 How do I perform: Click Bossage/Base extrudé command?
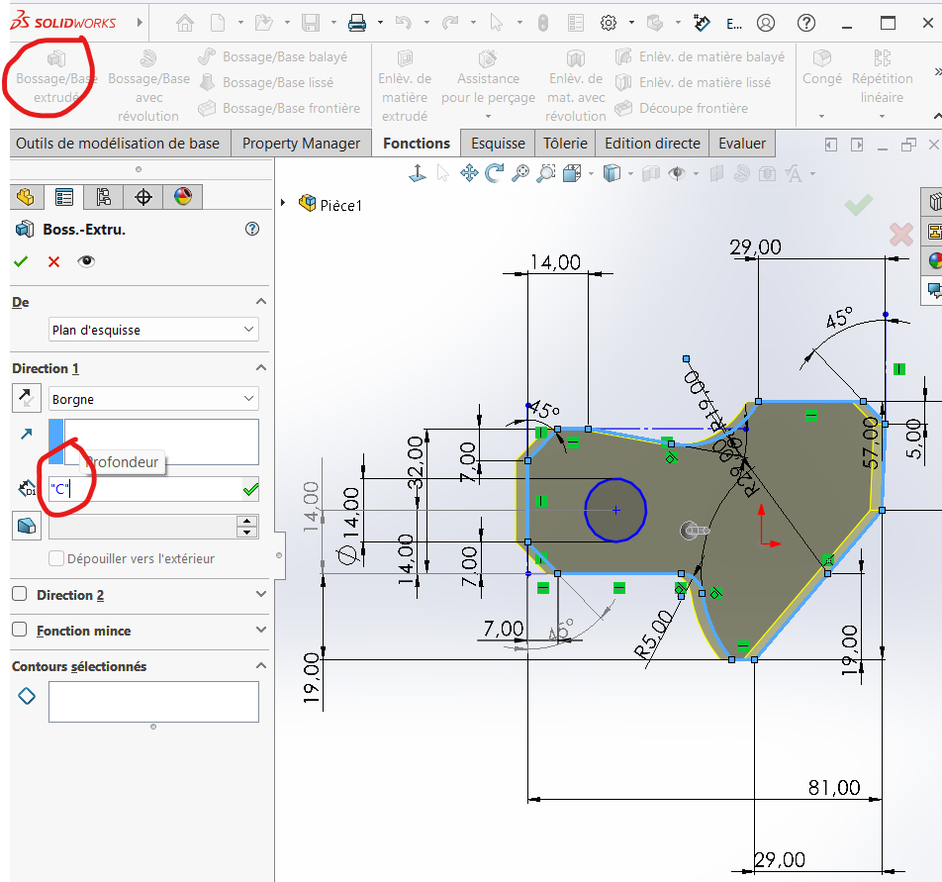click(55, 77)
